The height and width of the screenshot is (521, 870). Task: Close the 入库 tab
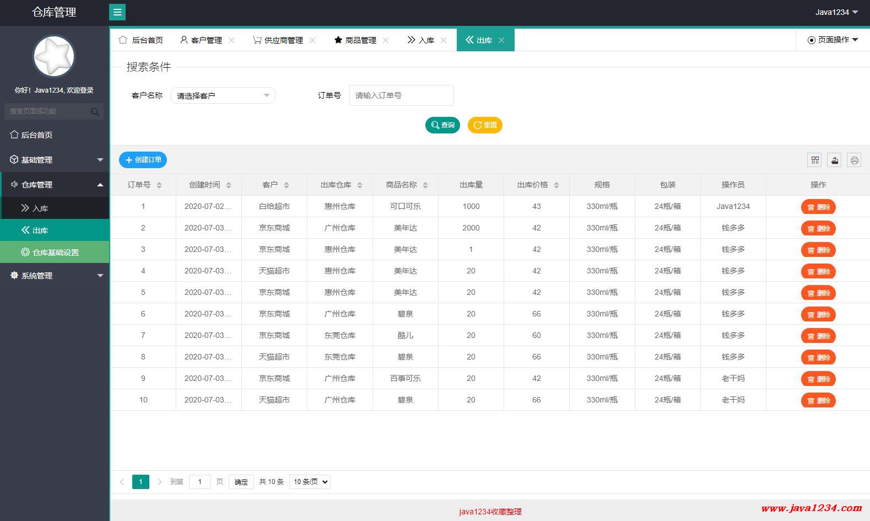tap(444, 40)
